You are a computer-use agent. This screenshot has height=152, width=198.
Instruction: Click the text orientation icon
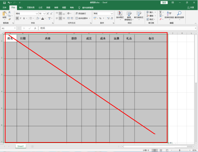click(x=69, y=13)
